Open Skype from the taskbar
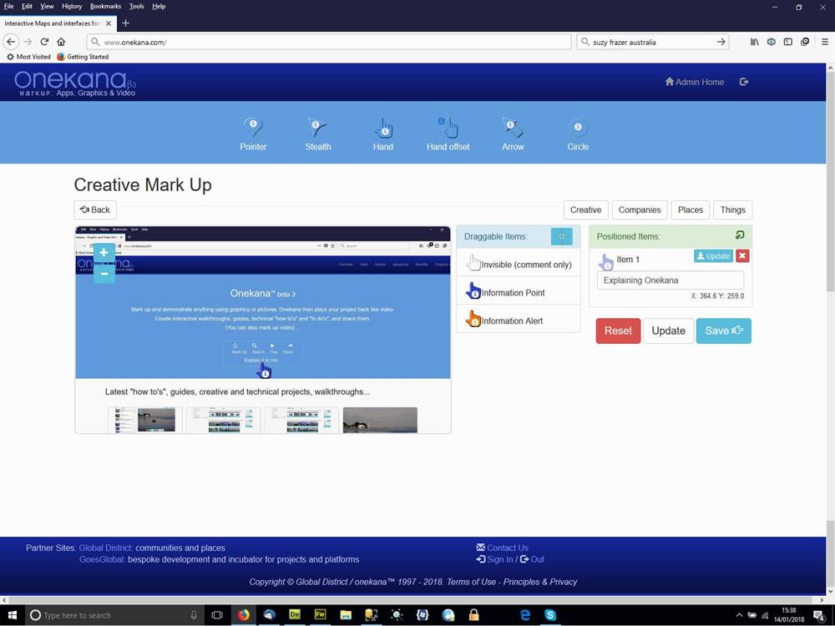Image resolution: width=835 pixels, height=626 pixels. [x=550, y=615]
